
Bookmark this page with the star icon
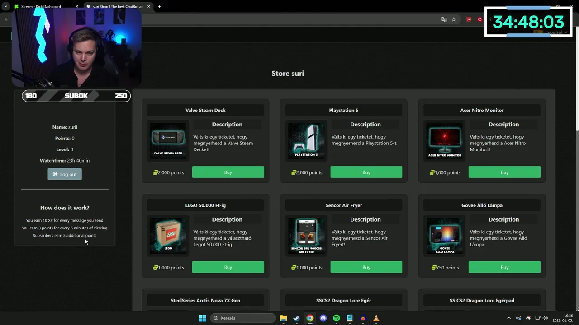[454, 19]
